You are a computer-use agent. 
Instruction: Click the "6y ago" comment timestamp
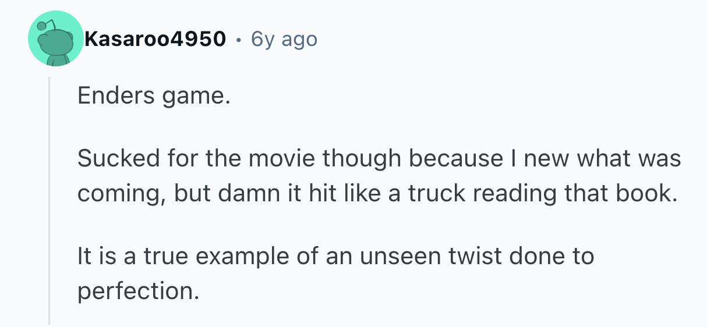coord(284,40)
